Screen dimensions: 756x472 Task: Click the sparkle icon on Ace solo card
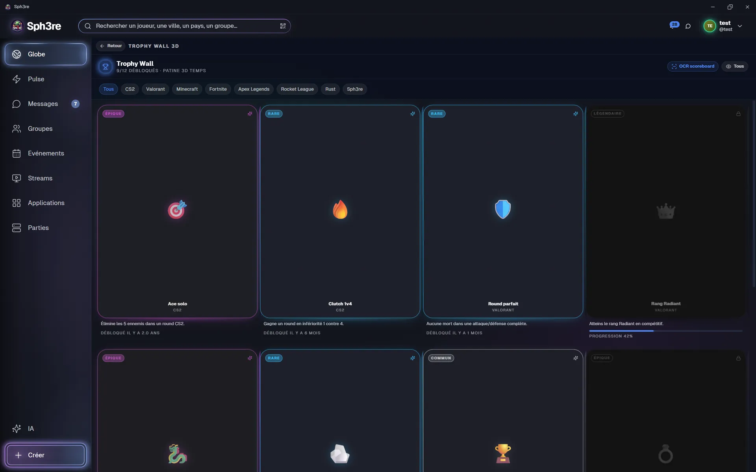pyautogui.click(x=250, y=114)
